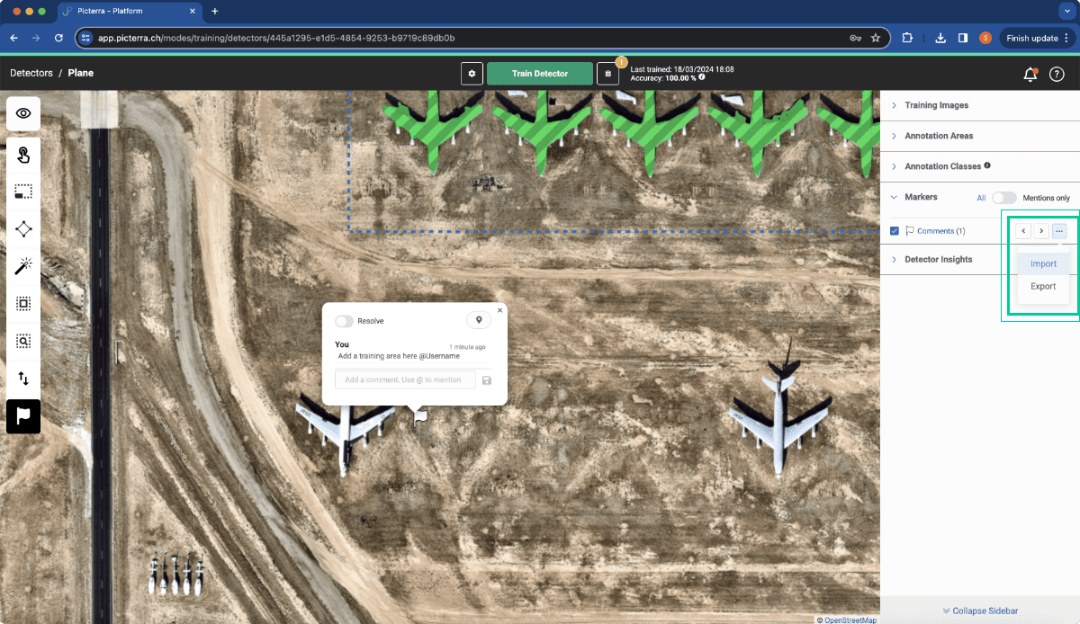
Task: Choose Export from the markers menu
Action: coord(1043,286)
